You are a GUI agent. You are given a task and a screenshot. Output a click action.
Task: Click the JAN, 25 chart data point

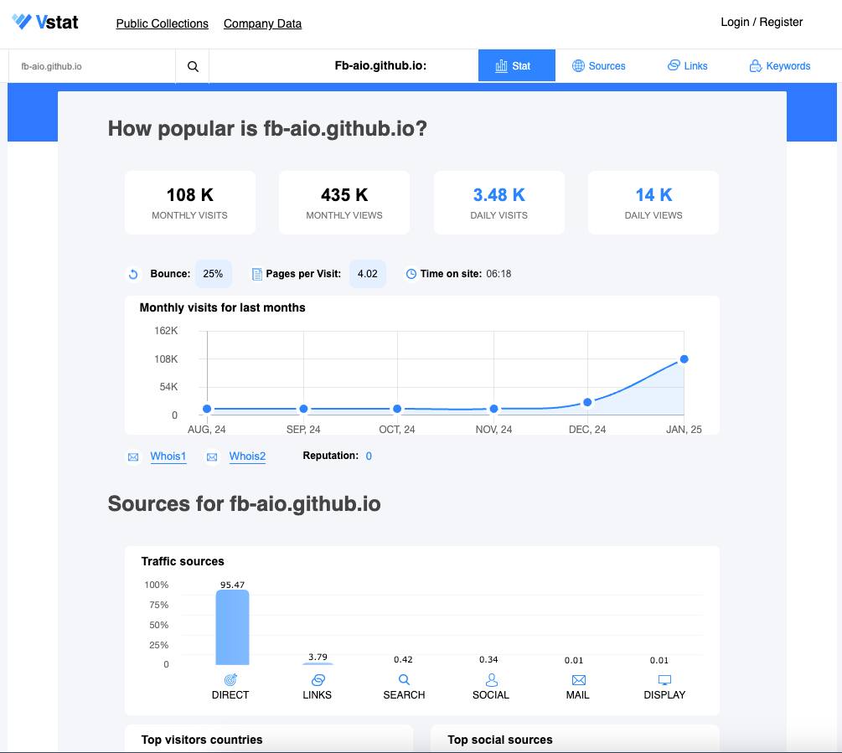[x=684, y=359]
